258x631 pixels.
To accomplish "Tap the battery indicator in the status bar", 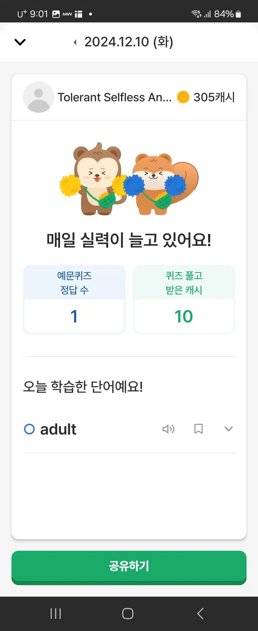I will tap(239, 14).
